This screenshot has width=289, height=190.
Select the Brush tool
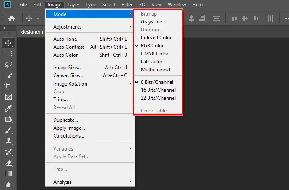coord(8,130)
